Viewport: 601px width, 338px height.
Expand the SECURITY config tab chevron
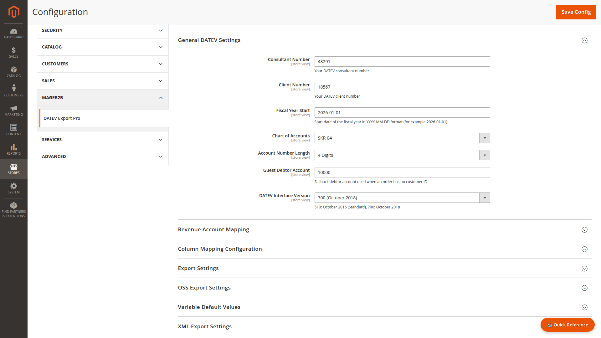point(161,30)
